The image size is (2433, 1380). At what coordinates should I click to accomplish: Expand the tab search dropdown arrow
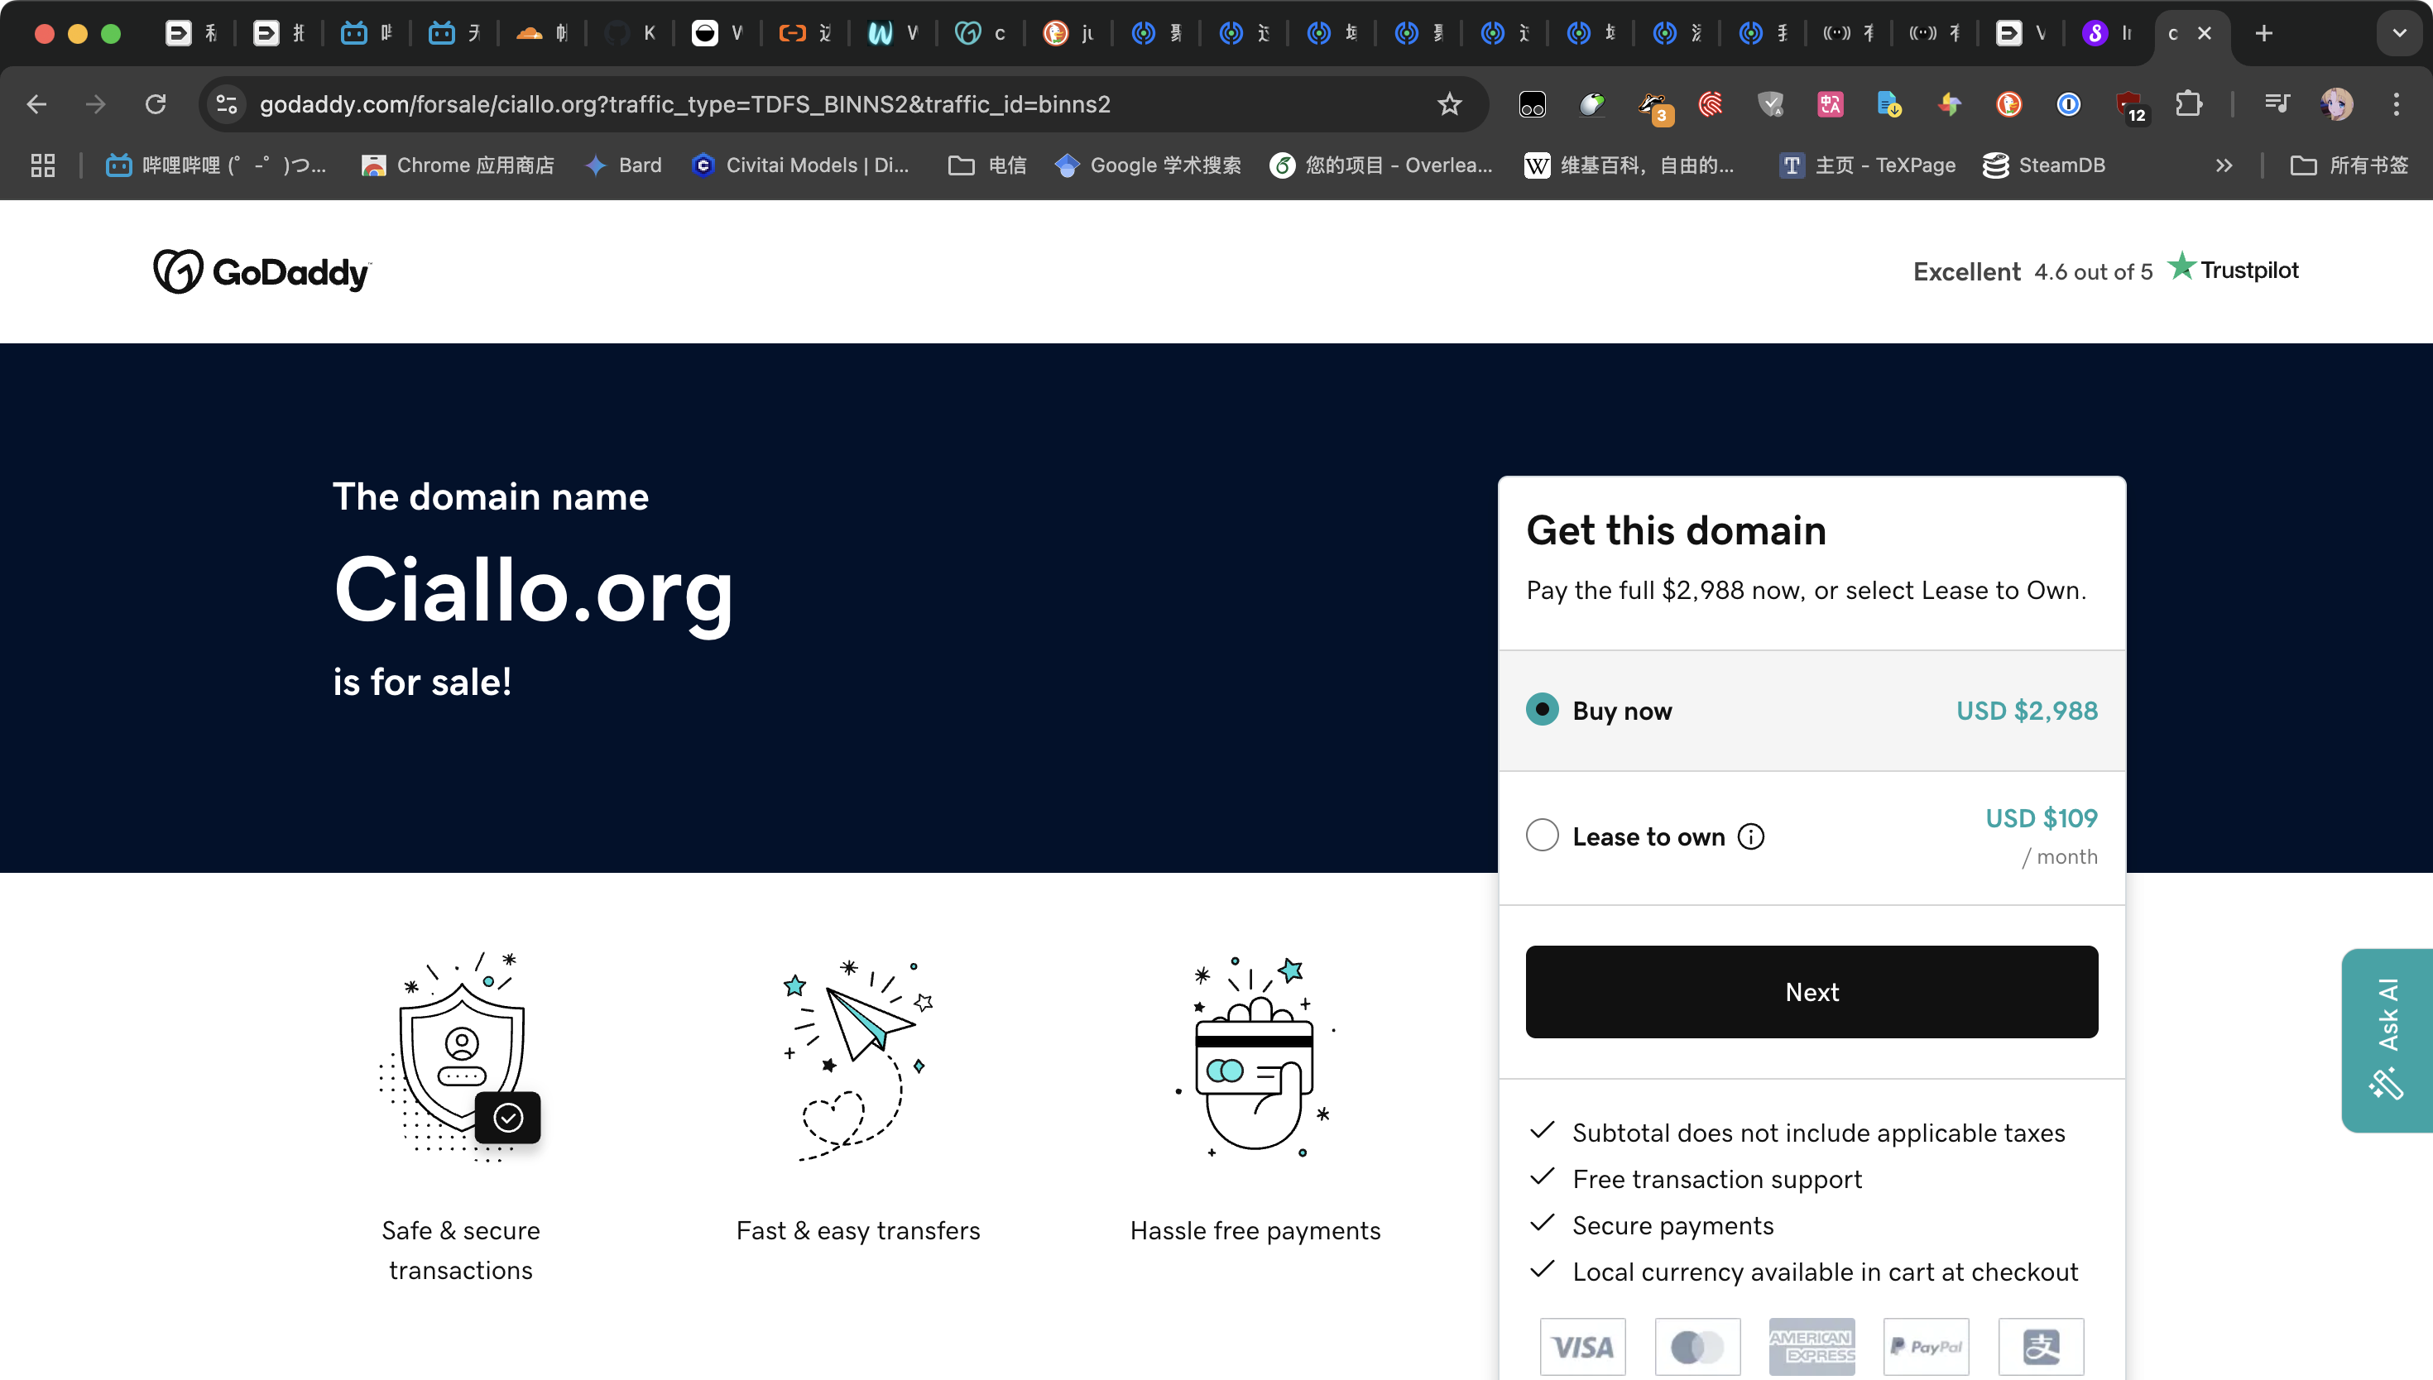click(x=2399, y=34)
